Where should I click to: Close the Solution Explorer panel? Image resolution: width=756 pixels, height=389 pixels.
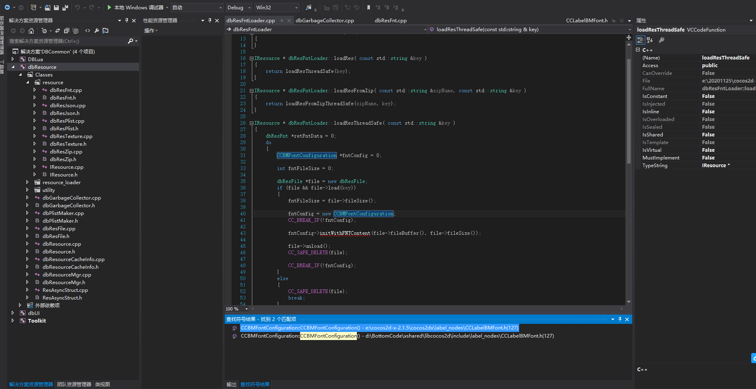point(134,20)
